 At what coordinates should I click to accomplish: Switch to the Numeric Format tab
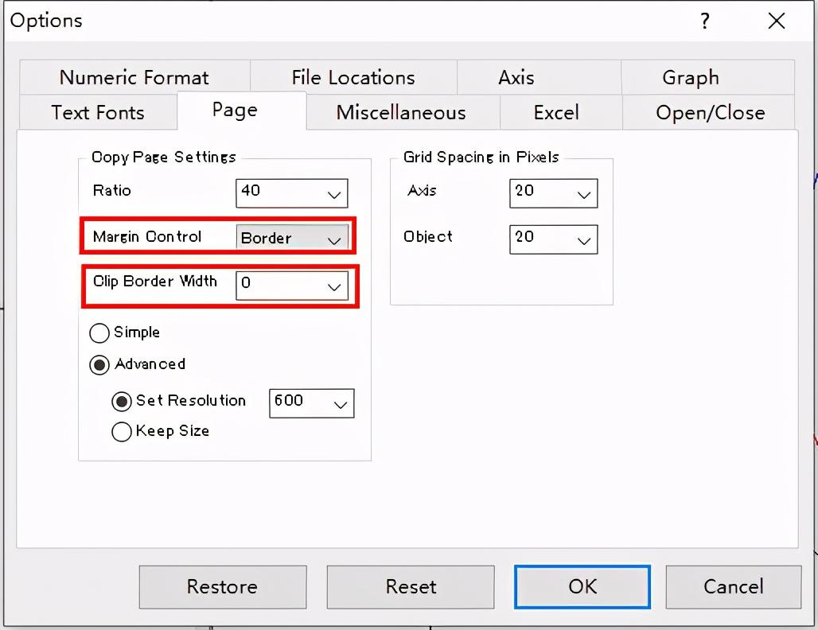coord(134,78)
